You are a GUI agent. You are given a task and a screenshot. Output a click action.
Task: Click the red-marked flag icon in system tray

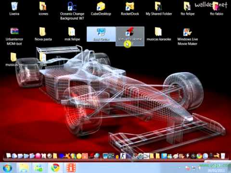188,168
